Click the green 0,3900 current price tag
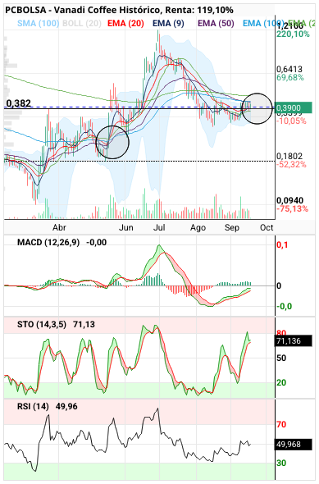The image size is (319, 484). pyautogui.click(x=293, y=107)
